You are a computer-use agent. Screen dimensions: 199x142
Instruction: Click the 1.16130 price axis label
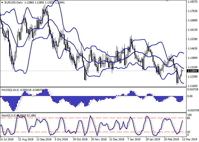[x=193, y=30]
